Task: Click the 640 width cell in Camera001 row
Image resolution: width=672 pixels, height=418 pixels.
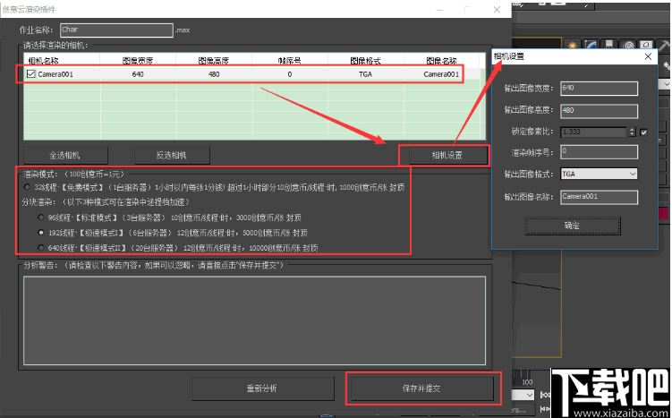Action: (x=138, y=74)
